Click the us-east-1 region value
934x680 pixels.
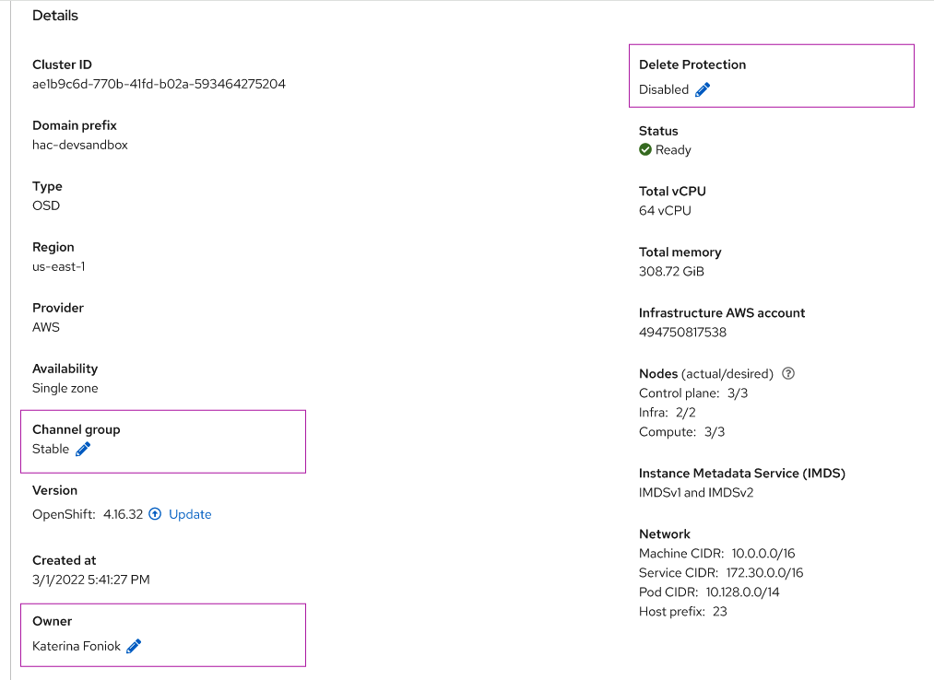pyautogui.click(x=59, y=266)
